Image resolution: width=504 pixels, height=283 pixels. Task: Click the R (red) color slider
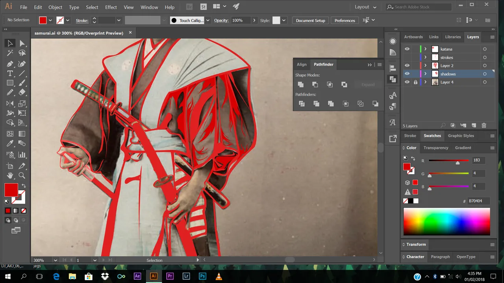point(449,160)
